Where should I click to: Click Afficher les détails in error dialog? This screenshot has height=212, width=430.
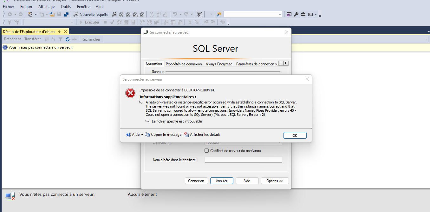[202, 135]
